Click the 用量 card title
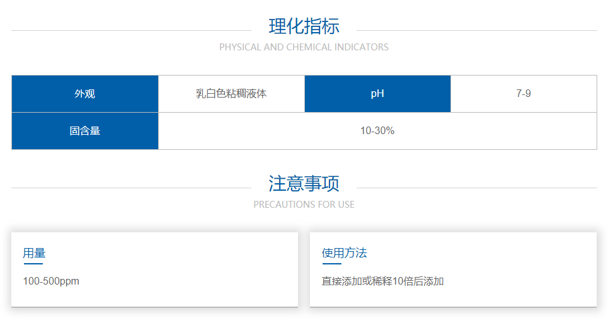The height and width of the screenshot is (328, 613). [34, 253]
